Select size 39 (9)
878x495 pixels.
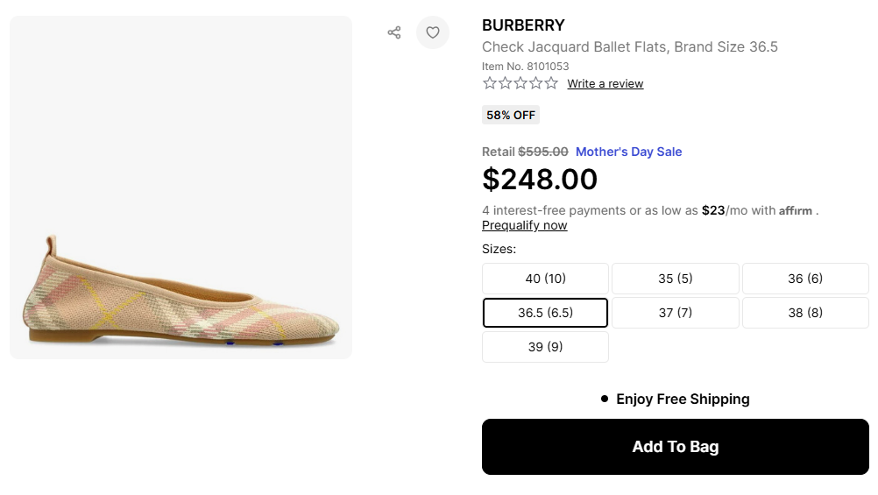[545, 347]
